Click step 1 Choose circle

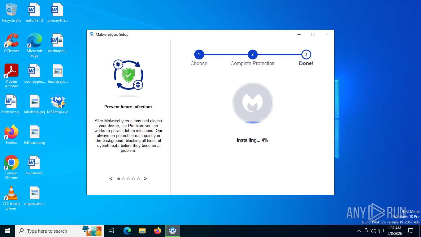[x=199, y=55]
